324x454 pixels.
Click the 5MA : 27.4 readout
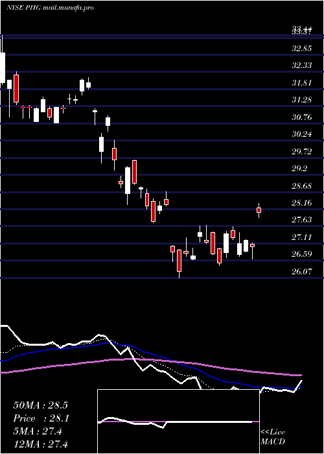(x=38, y=431)
